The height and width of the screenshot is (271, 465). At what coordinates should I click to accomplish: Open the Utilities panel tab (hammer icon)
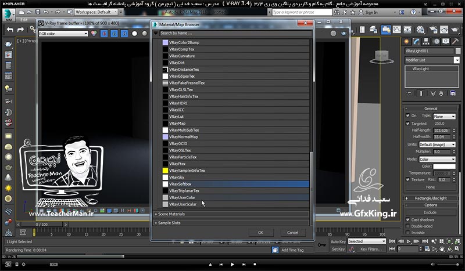pyautogui.click(x=455, y=41)
